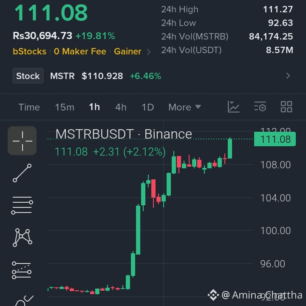Open the chart settings icon

click(260, 107)
